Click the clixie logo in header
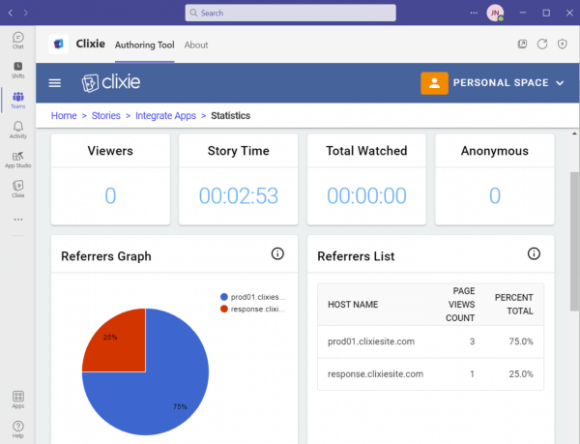Screen dimensions: 580x444 (111, 82)
